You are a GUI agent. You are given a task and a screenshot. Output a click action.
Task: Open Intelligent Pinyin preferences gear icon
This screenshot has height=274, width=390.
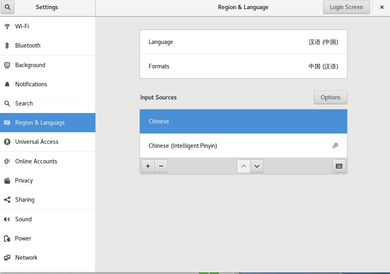pyautogui.click(x=335, y=145)
